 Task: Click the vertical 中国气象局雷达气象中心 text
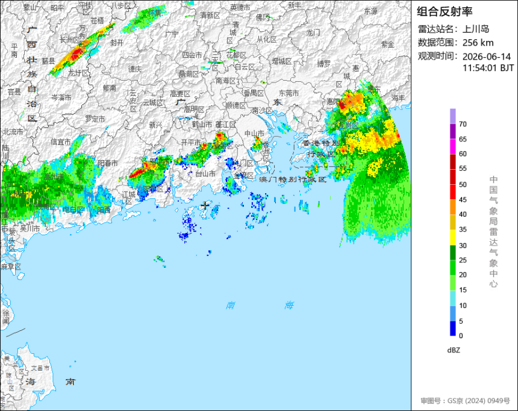(493, 232)
